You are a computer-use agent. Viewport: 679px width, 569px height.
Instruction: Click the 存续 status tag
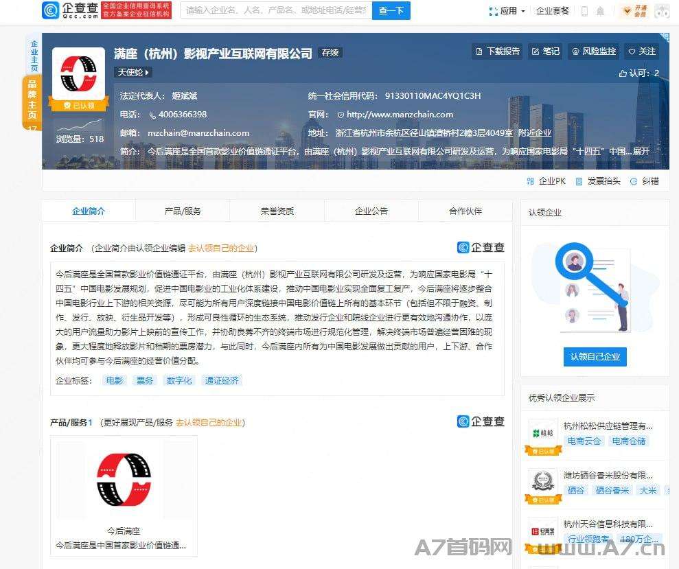[330, 52]
